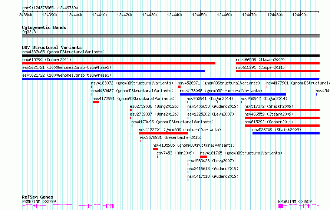Open esv1583023 (Levy2007) label

(211, 161)
